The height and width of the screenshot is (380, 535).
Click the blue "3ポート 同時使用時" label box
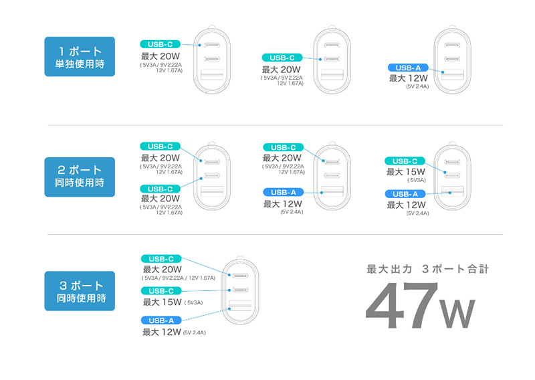coord(80,291)
